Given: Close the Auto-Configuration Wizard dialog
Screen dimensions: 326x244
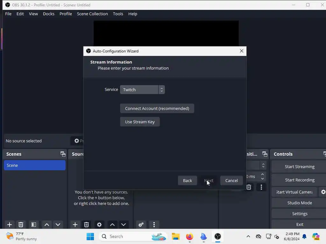Looking at the screenshot, I should (x=241, y=51).
